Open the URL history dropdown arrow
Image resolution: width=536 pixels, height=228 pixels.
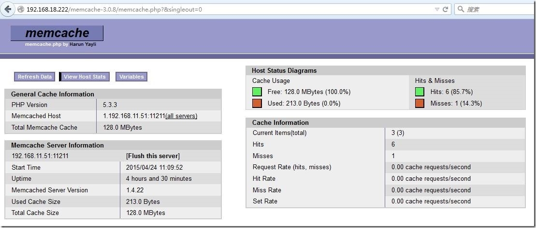(x=436, y=10)
